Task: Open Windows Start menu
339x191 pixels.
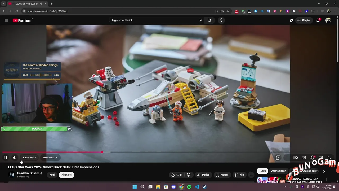Action: [x=135, y=187]
